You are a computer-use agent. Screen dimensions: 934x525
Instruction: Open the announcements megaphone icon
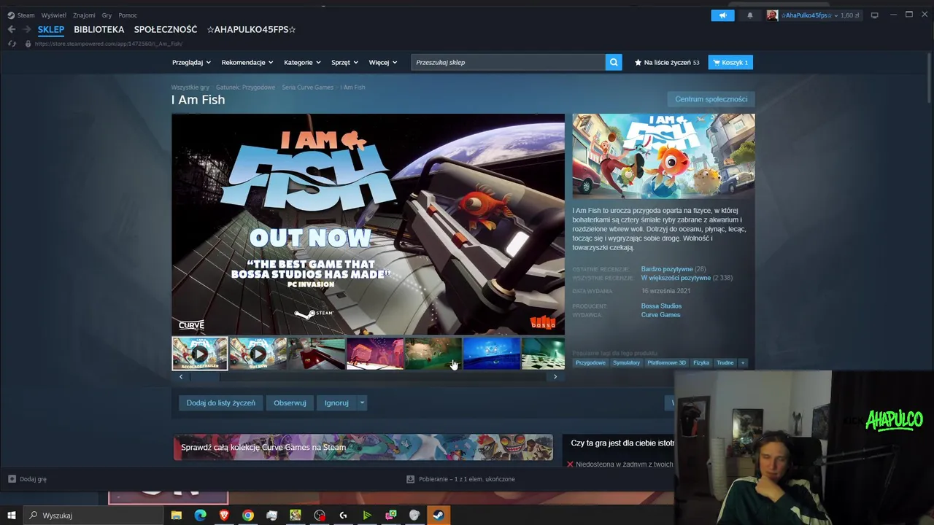723,15
